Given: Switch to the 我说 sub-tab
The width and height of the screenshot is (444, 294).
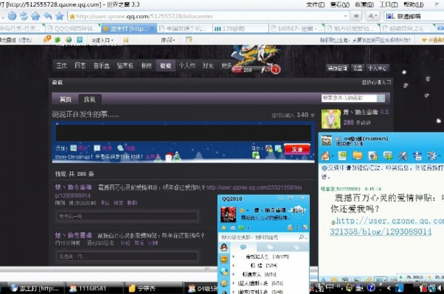Looking at the screenshot, I should tap(90, 99).
